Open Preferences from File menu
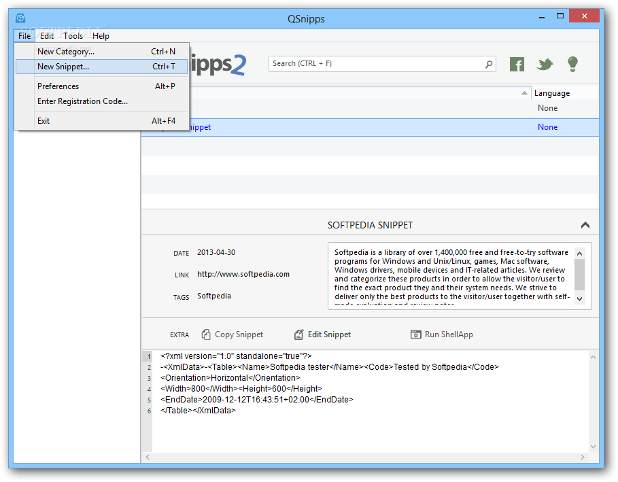 101,86
